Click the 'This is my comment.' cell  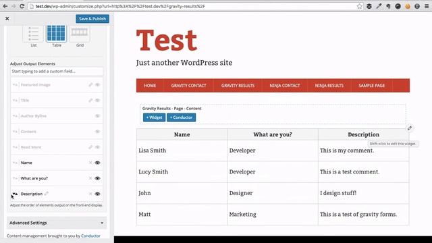pos(363,151)
